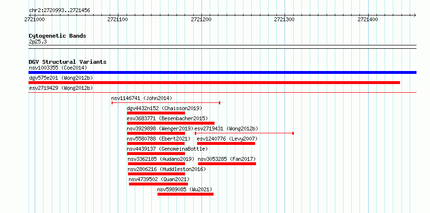Open nsv4439137 (GenomeinaBottle) label
This screenshot has height=213, width=430.
pos(167,149)
